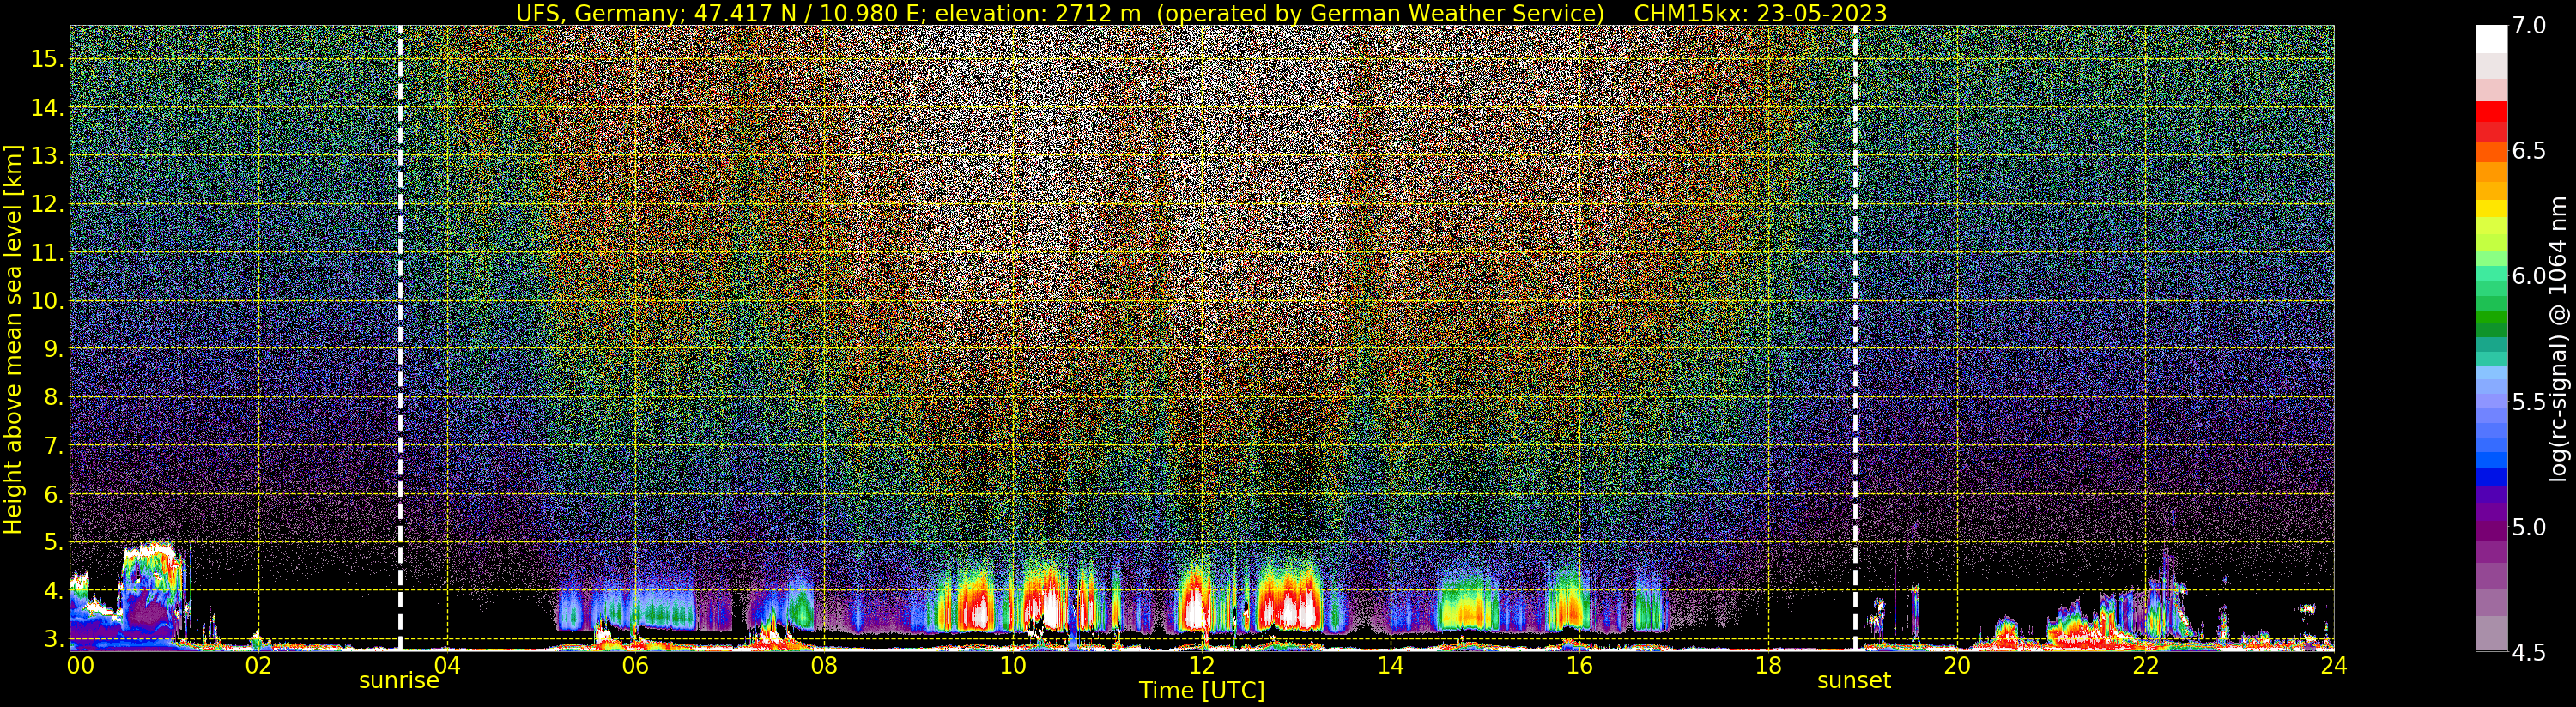Click the 15. tick on the height axis
The height and width of the screenshot is (707, 2576).
click(47, 59)
